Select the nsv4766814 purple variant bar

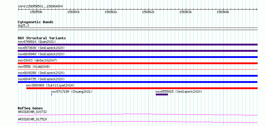[137, 45]
